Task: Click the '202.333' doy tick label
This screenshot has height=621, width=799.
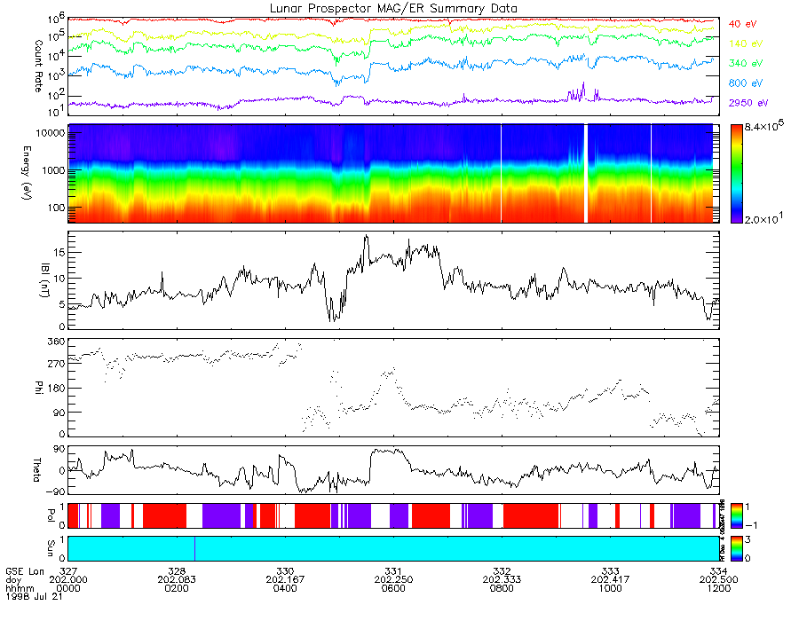Action: tap(502, 580)
